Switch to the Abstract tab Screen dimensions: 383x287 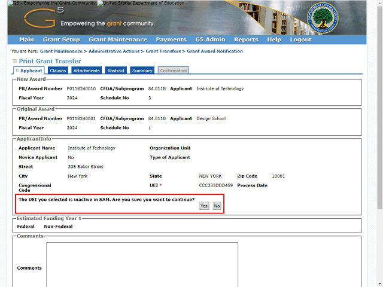[116, 71]
